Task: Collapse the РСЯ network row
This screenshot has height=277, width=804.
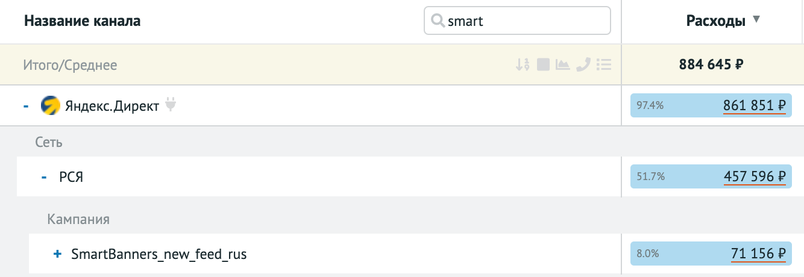Action: (43, 177)
